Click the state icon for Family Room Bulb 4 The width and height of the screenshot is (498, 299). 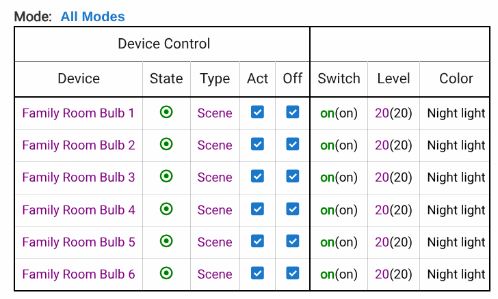point(166,209)
